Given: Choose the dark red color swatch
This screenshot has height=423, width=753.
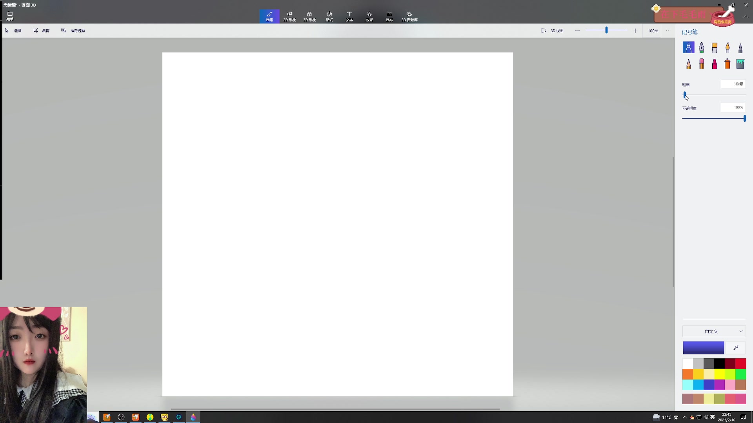Looking at the screenshot, I should tap(730, 363).
